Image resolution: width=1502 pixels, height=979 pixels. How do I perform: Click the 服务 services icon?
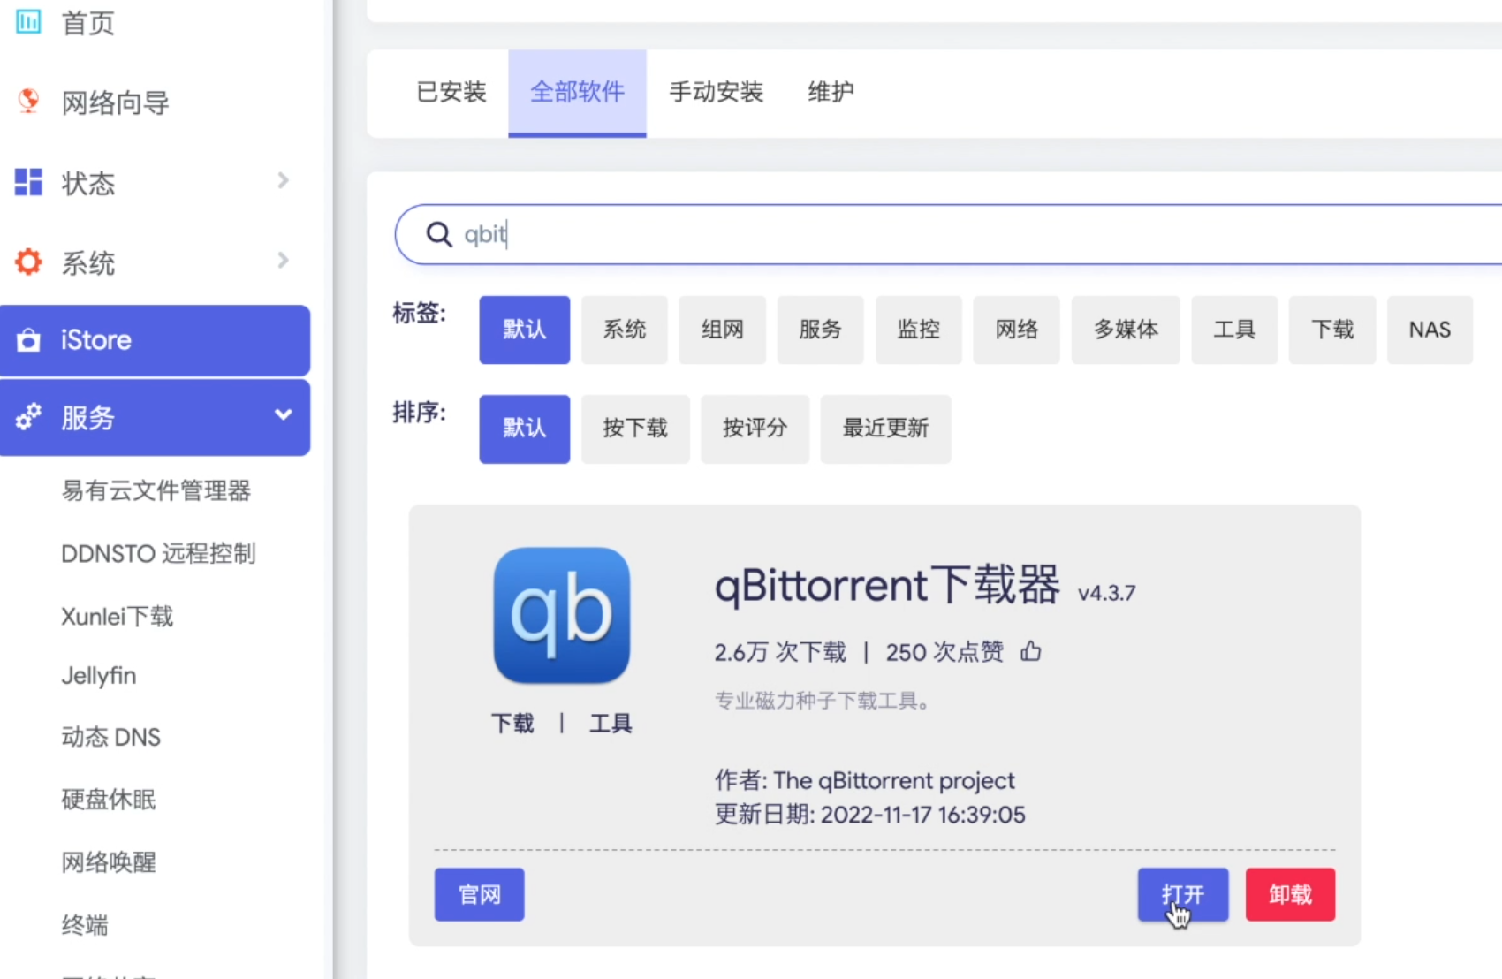pyautogui.click(x=27, y=417)
